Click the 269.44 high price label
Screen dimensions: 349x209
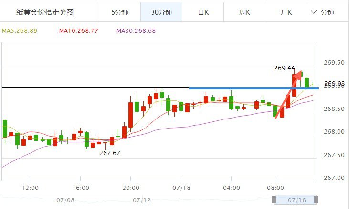coord(284,68)
